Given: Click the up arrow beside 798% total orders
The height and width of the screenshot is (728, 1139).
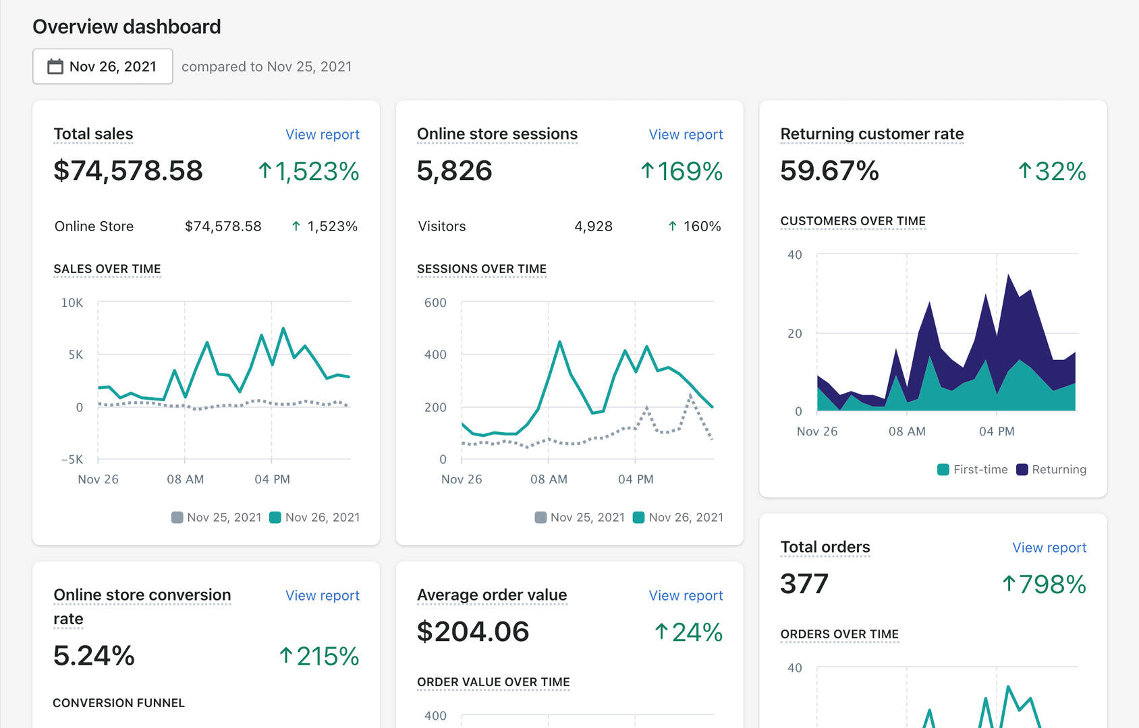Looking at the screenshot, I should 1009,584.
